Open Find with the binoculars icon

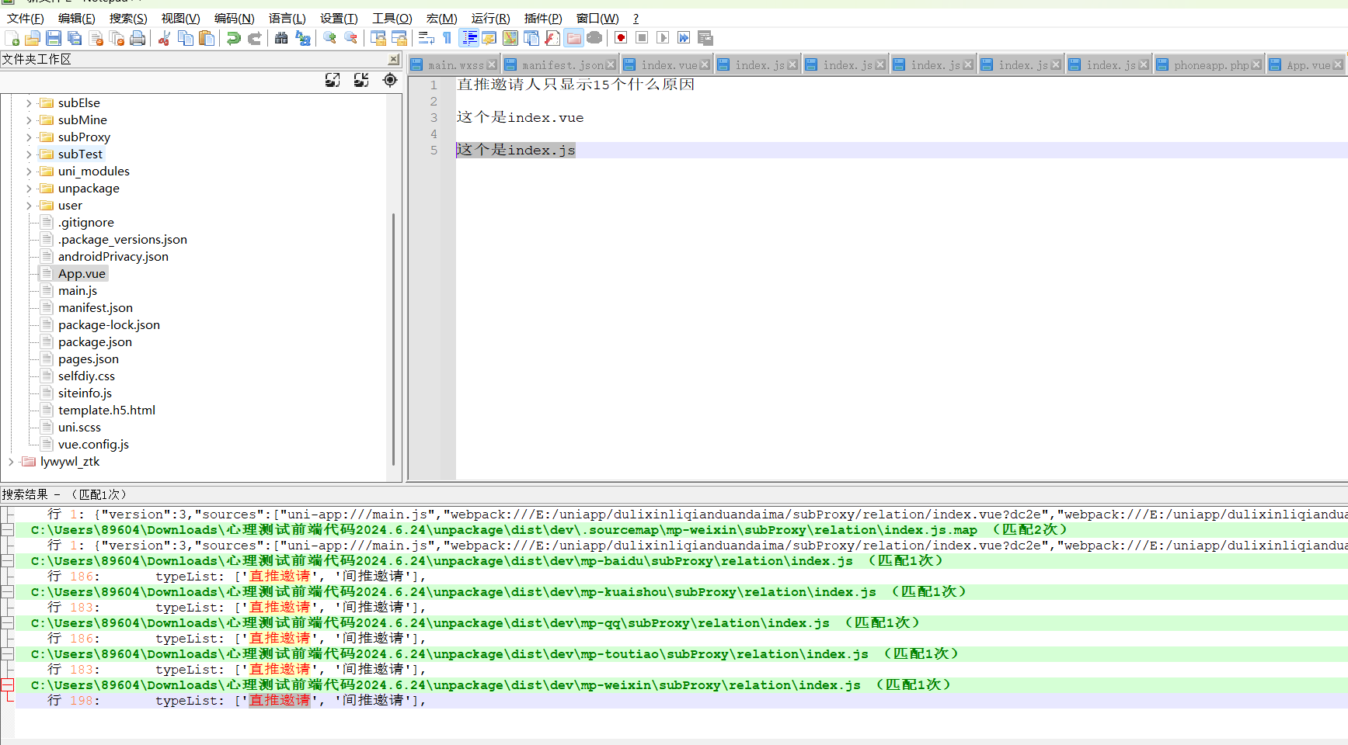(281, 38)
